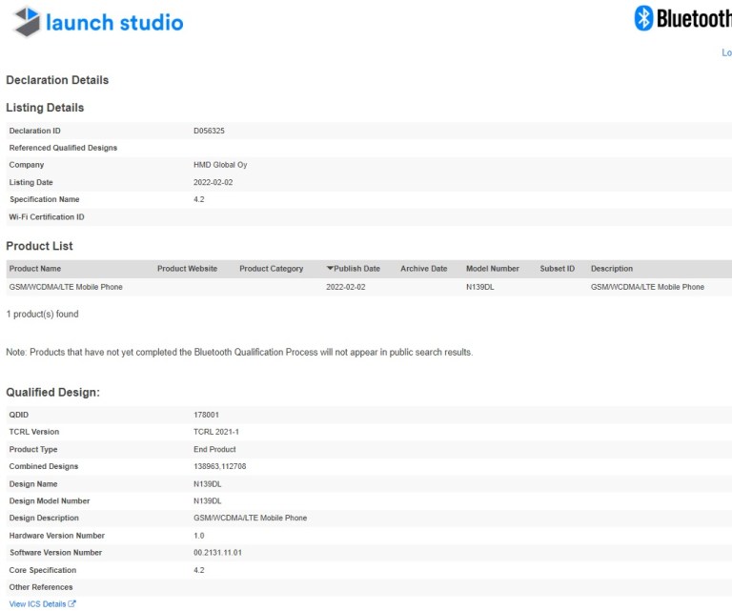
Task: Click the Publish Date sort arrow
Action: coord(330,269)
